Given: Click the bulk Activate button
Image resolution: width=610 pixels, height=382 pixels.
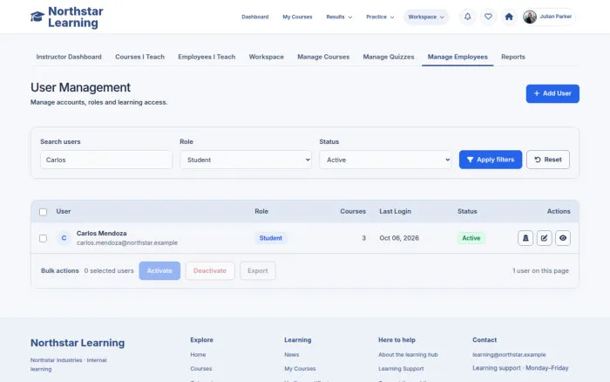Looking at the screenshot, I should (159, 270).
